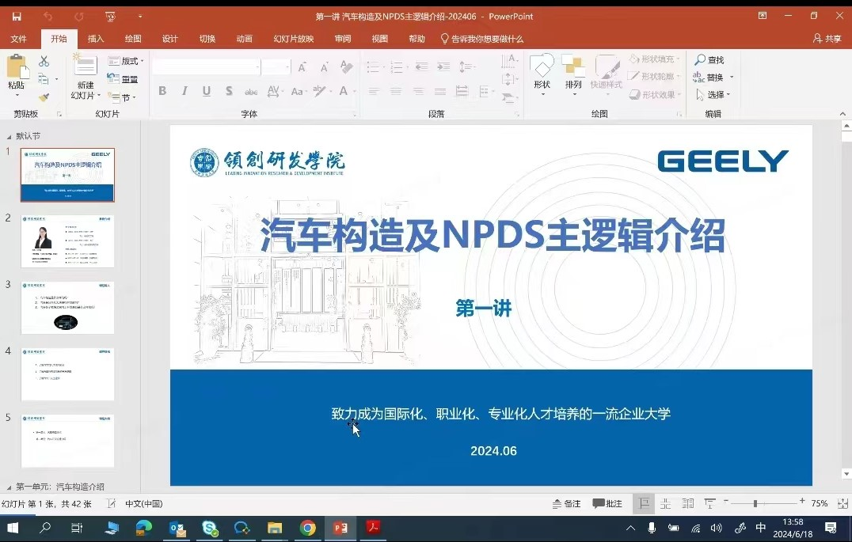Open the File menu tab
The width and height of the screenshot is (852, 542).
tap(18, 39)
